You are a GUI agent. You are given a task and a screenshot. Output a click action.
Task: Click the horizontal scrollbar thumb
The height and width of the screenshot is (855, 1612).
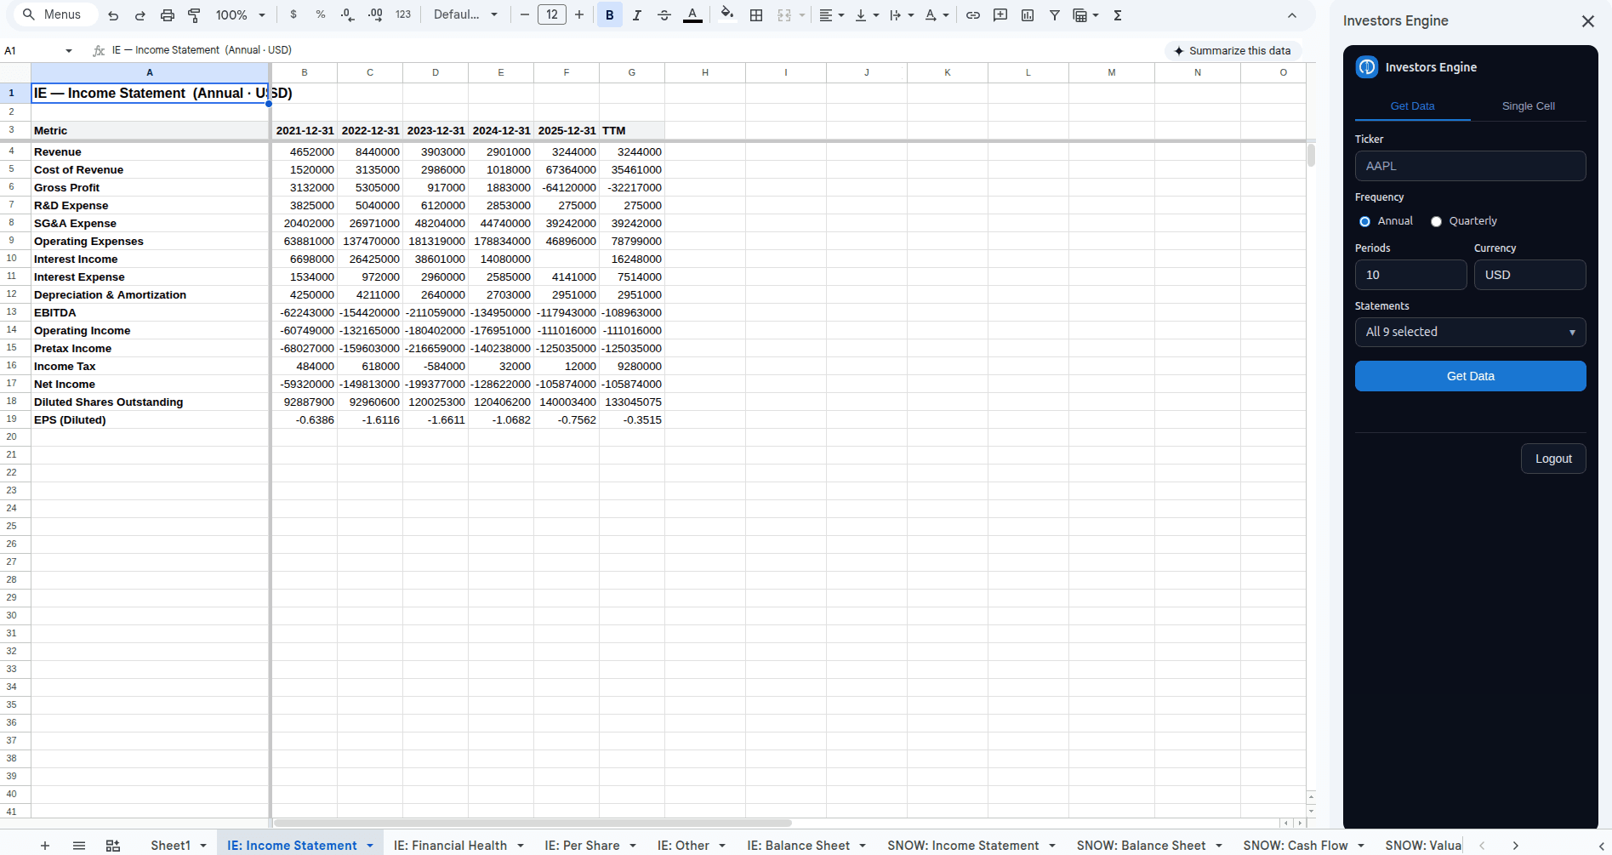click(533, 823)
